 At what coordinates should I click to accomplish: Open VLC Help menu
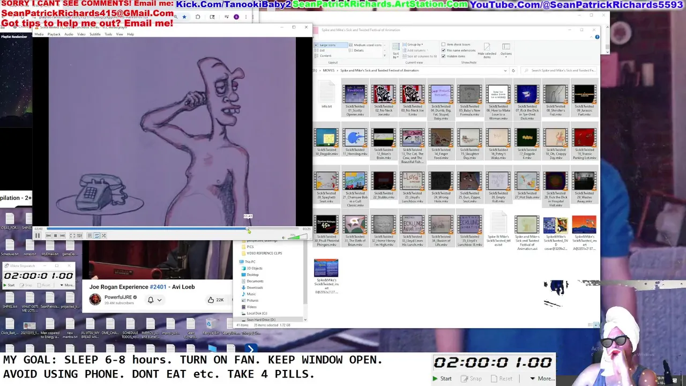131,34
